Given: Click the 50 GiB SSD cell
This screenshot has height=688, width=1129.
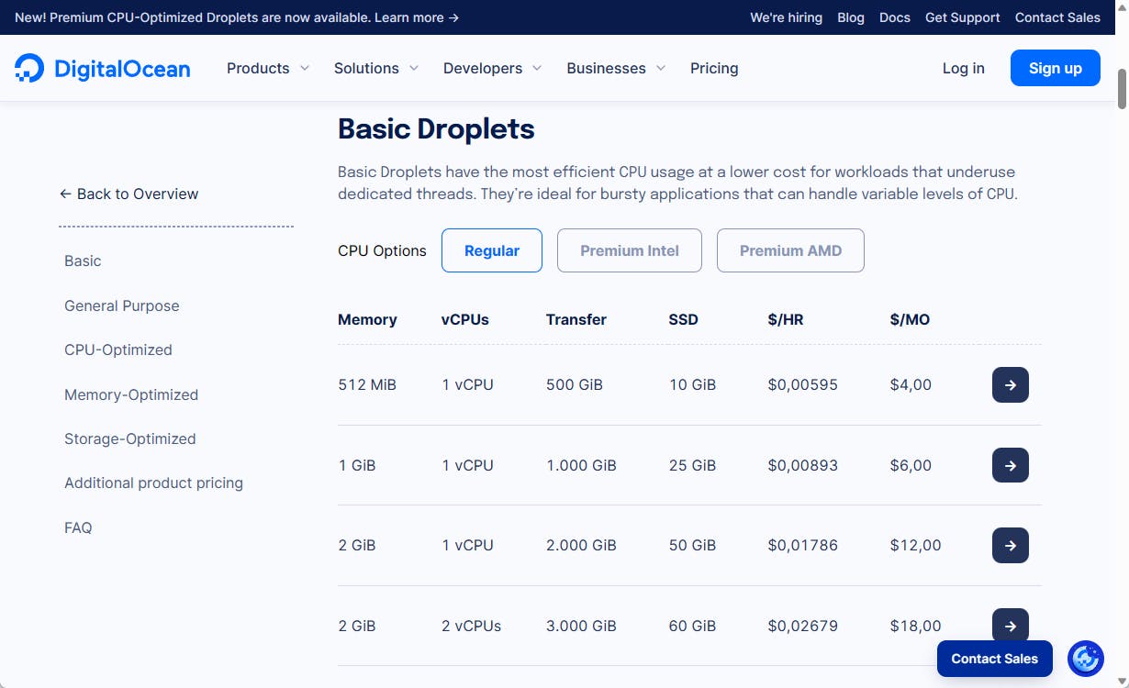Looking at the screenshot, I should [x=692, y=545].
